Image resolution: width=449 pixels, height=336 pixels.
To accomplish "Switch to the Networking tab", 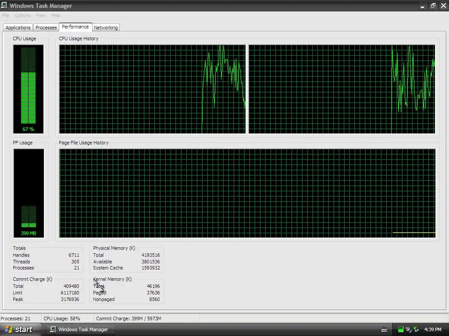I will (106, 28).
